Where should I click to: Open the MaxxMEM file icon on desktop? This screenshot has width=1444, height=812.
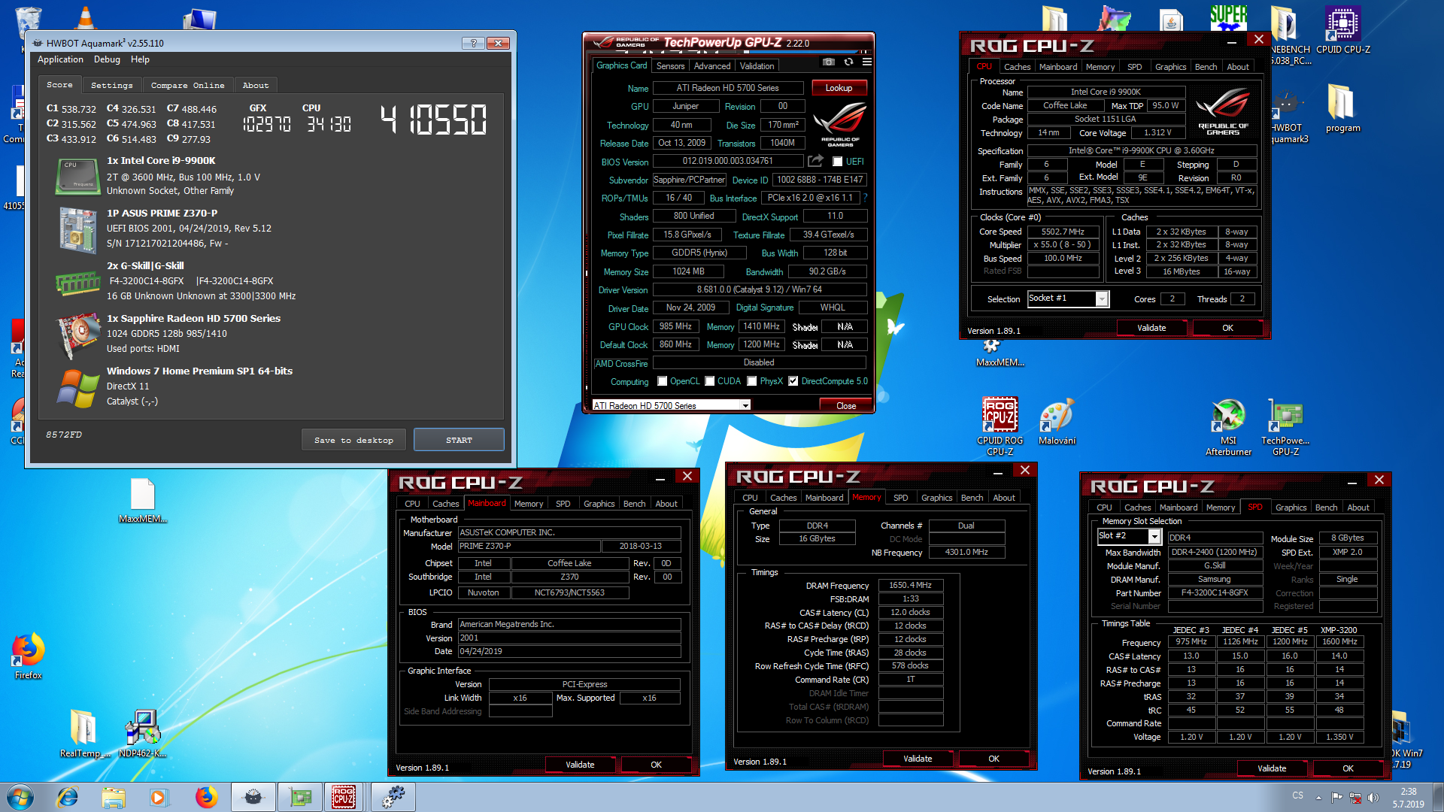pyautogui.click(x=142, y=501)
